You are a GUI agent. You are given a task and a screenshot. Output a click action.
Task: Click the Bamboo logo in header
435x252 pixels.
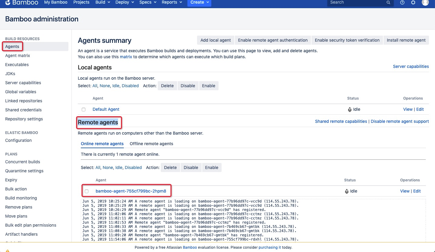click(x=22, y=2)
